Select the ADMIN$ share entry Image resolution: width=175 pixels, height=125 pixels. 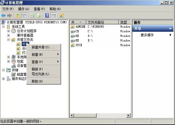point(80,27)
